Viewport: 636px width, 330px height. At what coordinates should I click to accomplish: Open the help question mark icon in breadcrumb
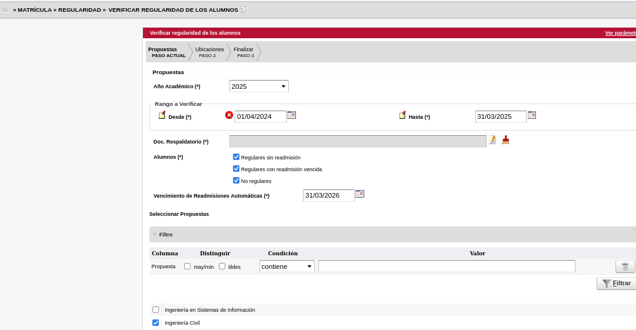[x=242, y=11]
